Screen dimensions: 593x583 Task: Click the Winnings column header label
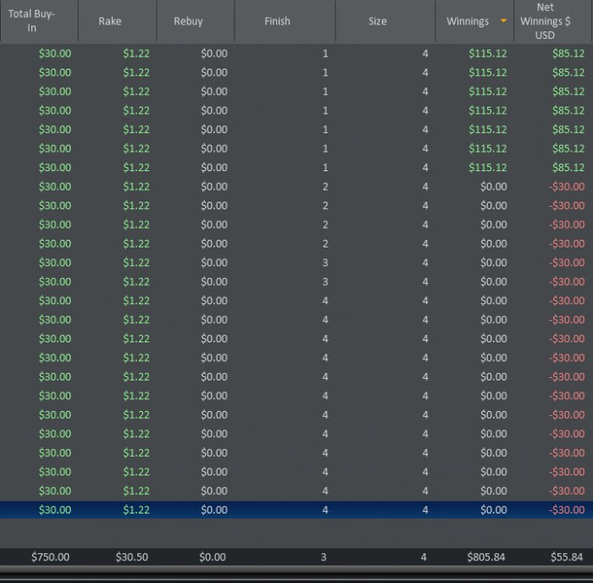pyautogui.click(x=468, y=21)
